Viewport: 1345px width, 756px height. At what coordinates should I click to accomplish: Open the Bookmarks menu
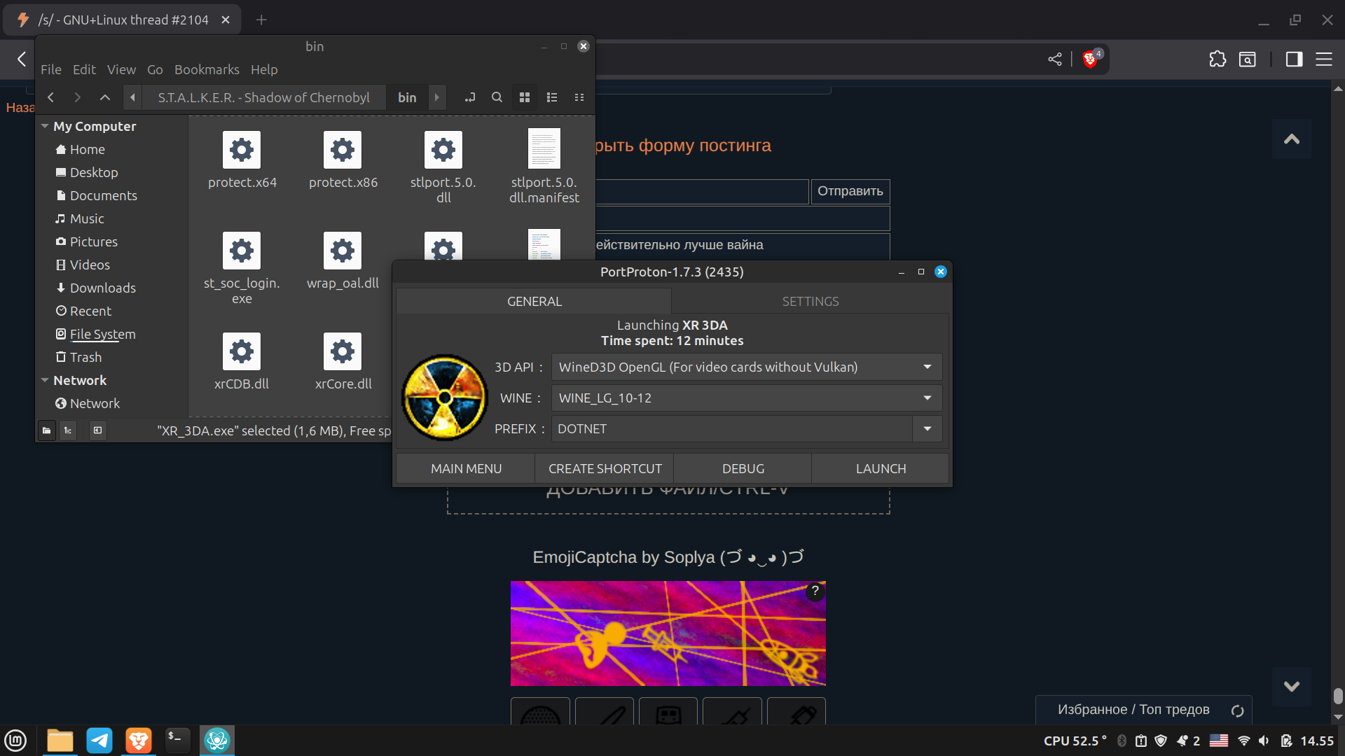(207, 69)
